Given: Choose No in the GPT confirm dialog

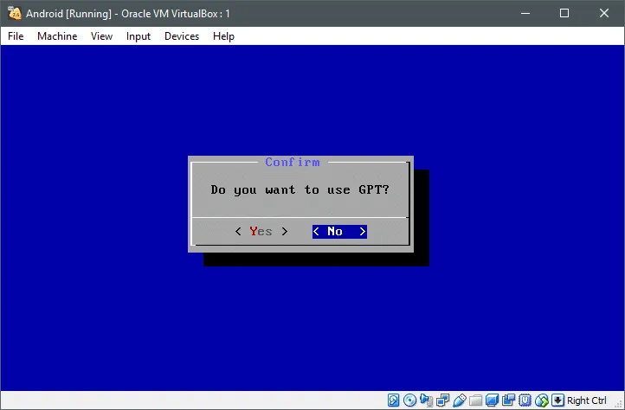Looking at the screenshot, I should point(339,232).
